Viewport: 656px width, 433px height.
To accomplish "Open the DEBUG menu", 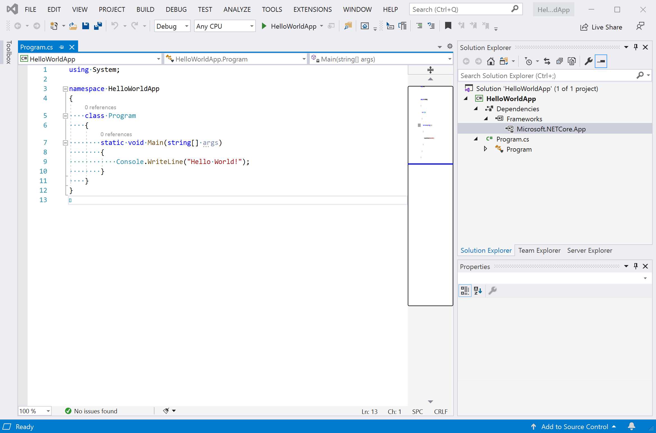I will [x=176, y=9].
